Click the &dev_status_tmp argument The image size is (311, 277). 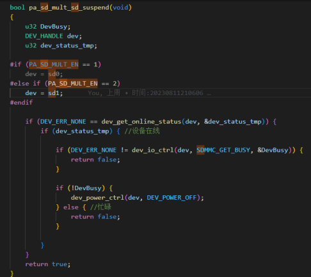click(233, 122)
